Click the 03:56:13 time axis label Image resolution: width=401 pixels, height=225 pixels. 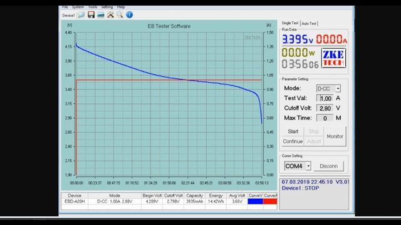pyautogui.click(x=262, y=183)
